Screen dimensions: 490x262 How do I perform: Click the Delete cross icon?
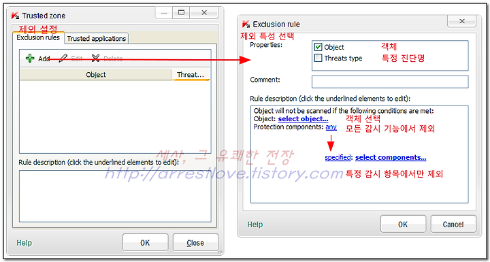(95, 58)
